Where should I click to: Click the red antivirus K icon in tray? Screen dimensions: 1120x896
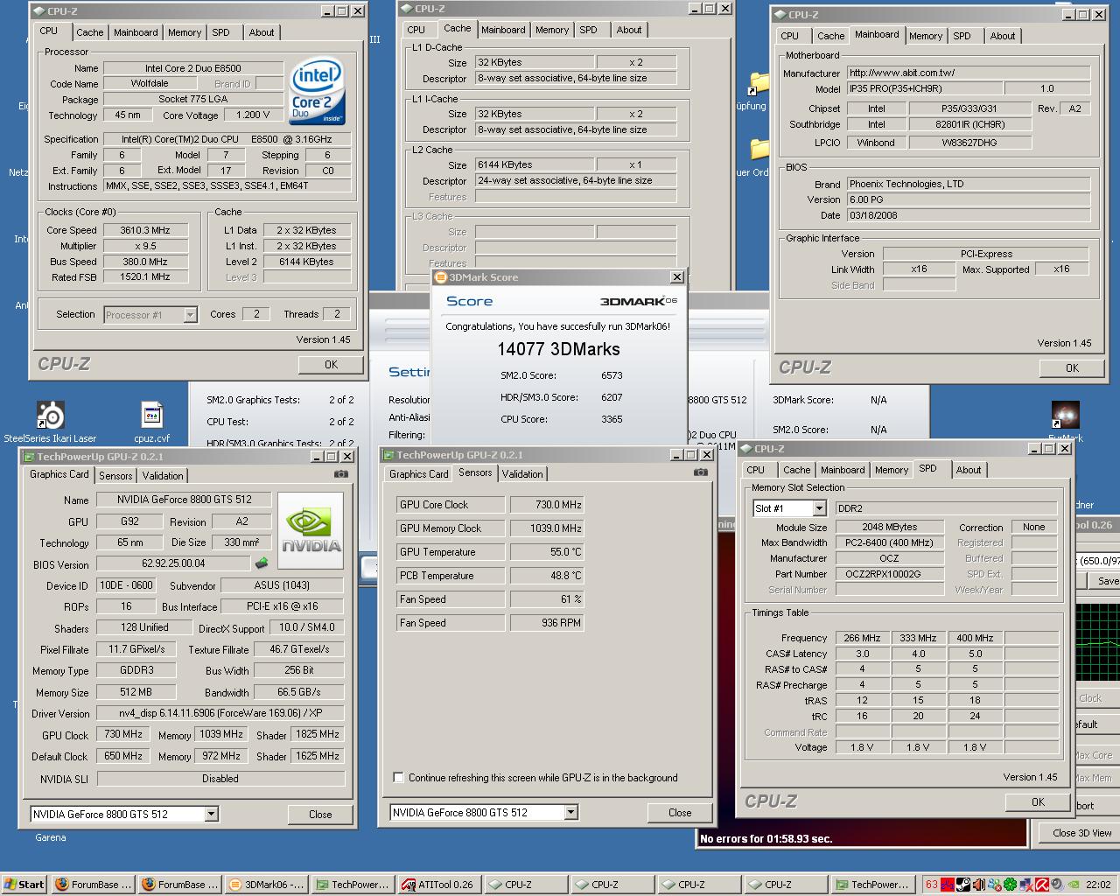click(x=1042, y=885)
